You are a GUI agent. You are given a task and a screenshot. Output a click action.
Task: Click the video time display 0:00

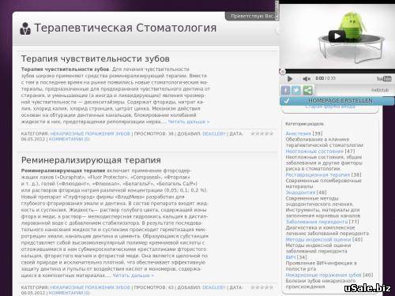tap(319, 78)
